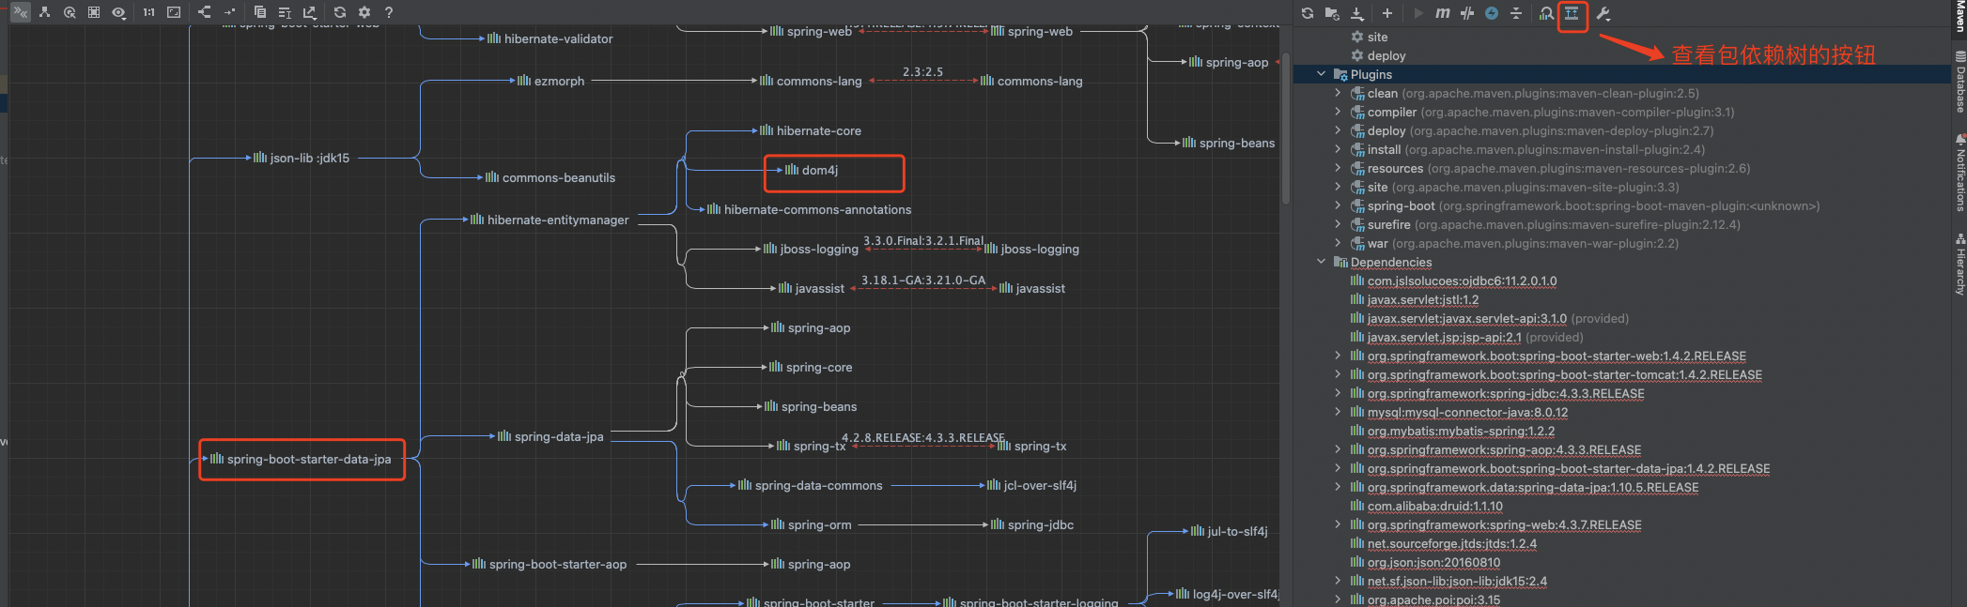Screen dimensions: 1967x607
Task: Toggle diagram visibility eye filter
Action: [118, 12]
